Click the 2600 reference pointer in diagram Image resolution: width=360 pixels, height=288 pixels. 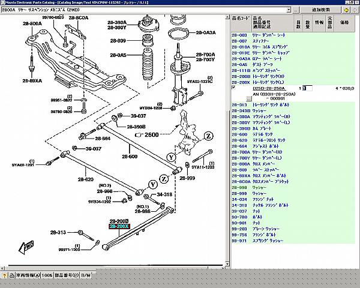pyautogui.click(x=147, y=135)
